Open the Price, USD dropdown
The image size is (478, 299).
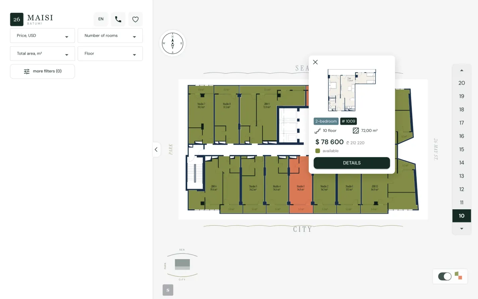(x=42, y=35)
